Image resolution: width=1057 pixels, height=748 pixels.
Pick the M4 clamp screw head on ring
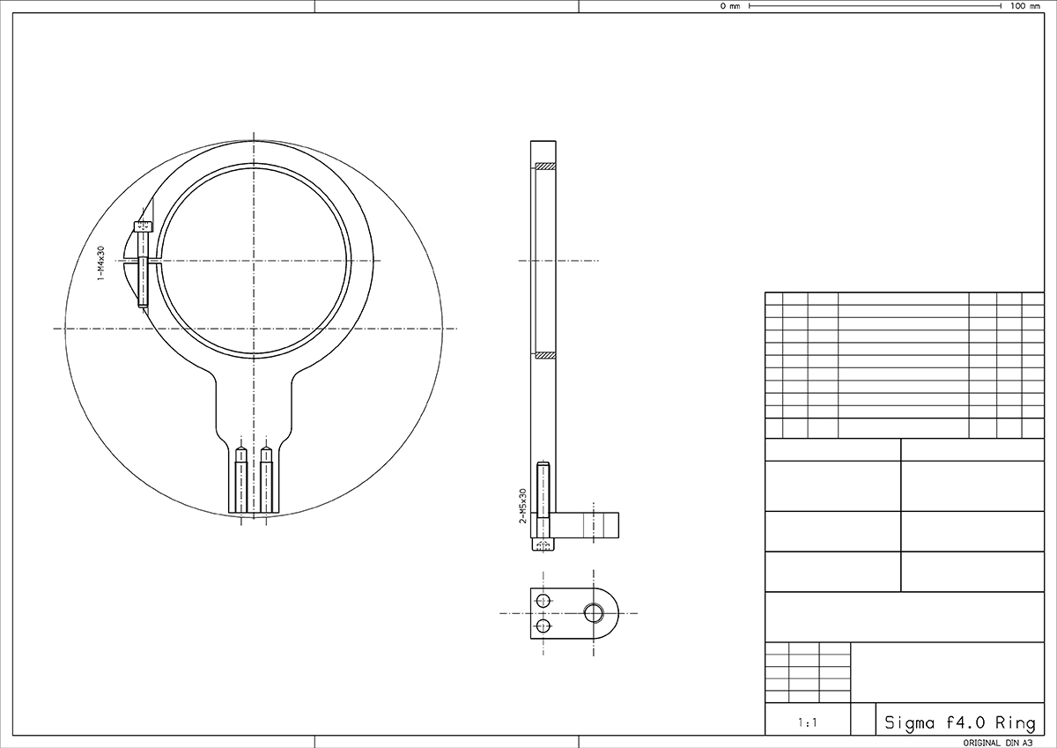pos(143,226)
